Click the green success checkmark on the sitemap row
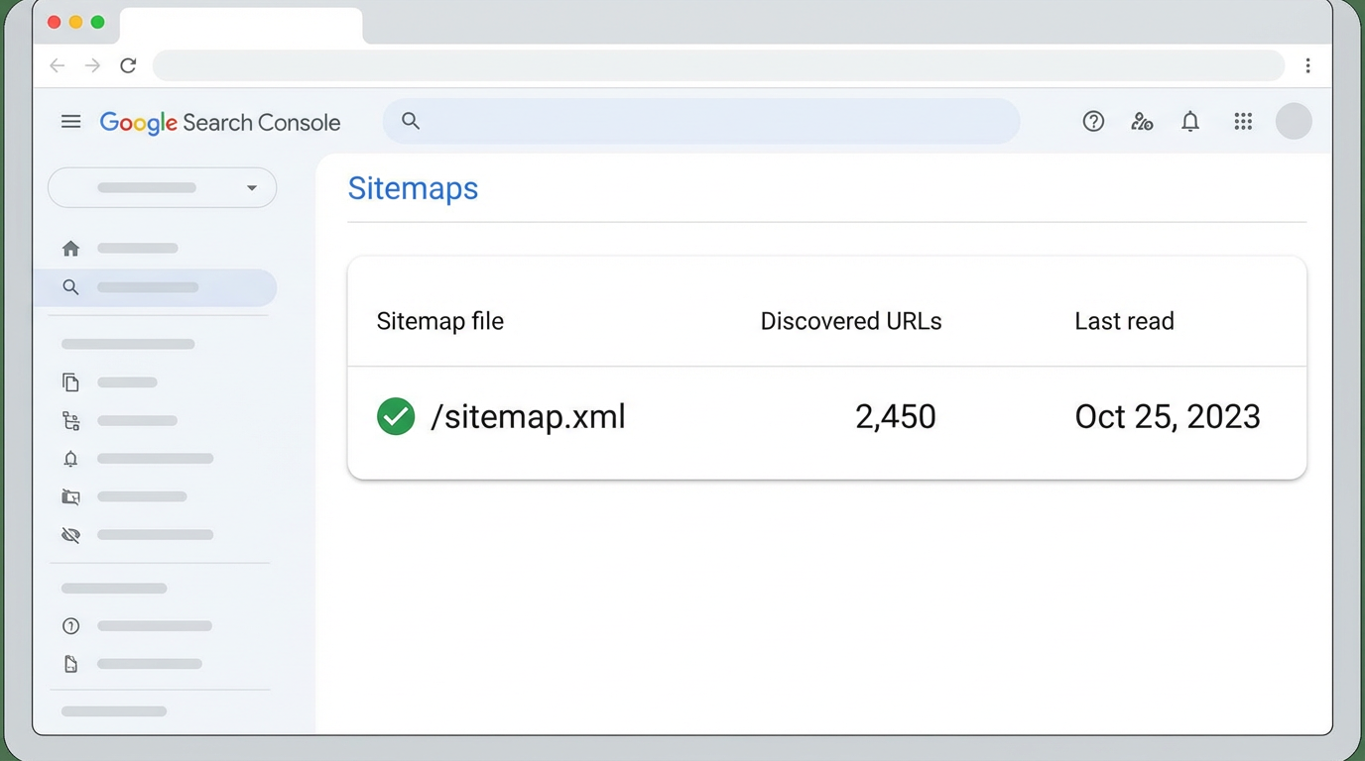 (396, 416)
